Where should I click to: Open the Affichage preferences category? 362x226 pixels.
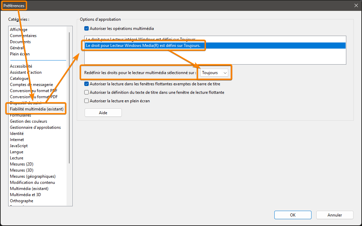point(19,29)
